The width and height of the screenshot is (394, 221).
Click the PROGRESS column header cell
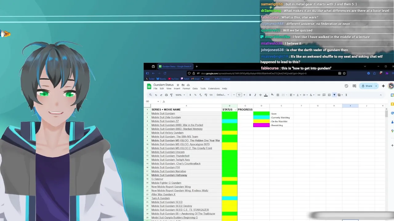[x=245, y=110]
